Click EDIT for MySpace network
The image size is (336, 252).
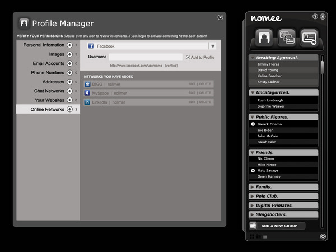(x=192, y=93)
